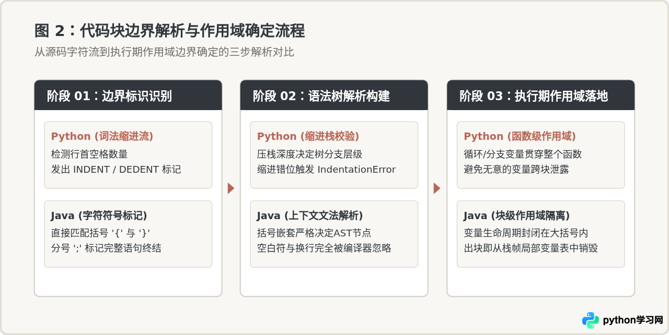The image size is (669, 335).
Task: Click the Python logo icon
Action: tap(591, 320)
